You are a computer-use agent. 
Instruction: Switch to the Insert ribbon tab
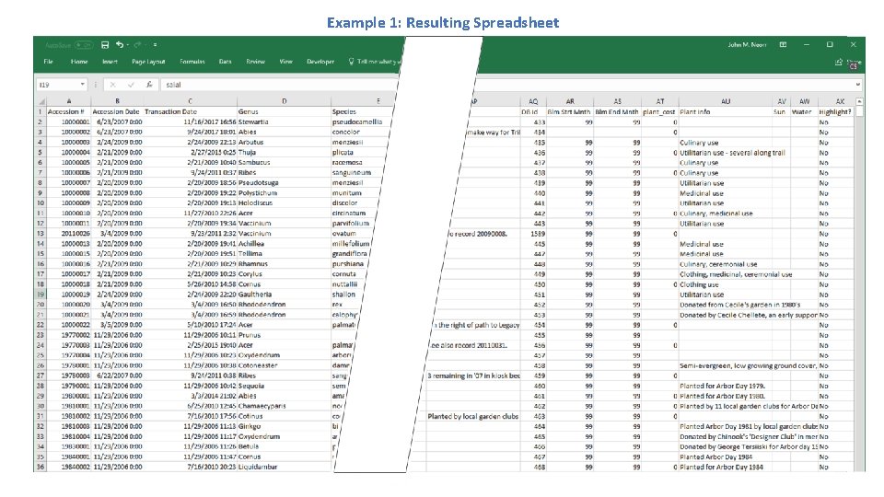tap(110, 62)
